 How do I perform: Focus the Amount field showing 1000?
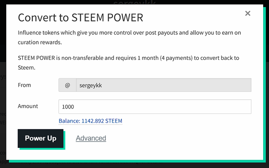[155, 106]
